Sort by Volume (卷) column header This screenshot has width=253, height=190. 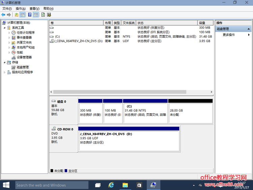pos(76,23)
